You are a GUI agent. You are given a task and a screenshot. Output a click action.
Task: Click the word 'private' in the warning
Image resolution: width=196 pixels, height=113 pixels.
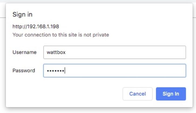pyautogui.click(x=101, y=35)
